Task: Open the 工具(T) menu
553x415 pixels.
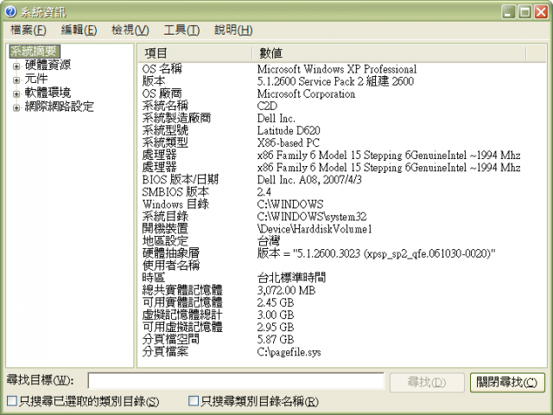Action: (181, 30)
